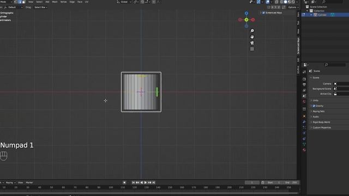
Task: Click the properties search field
Action: (334, 65)
